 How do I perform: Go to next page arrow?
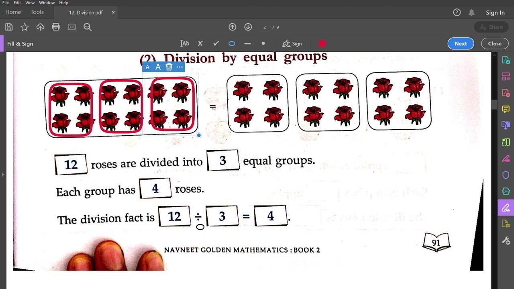click(248, 27)
